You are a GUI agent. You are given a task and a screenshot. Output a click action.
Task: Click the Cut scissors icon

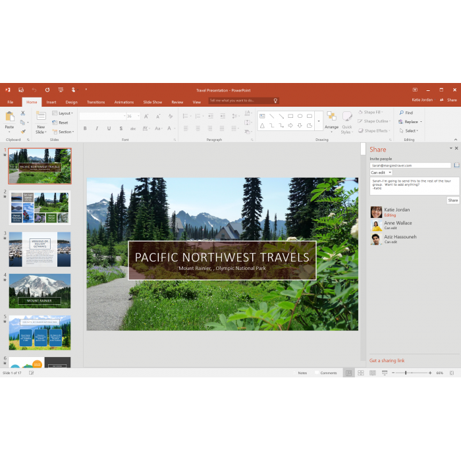[23, 113]
